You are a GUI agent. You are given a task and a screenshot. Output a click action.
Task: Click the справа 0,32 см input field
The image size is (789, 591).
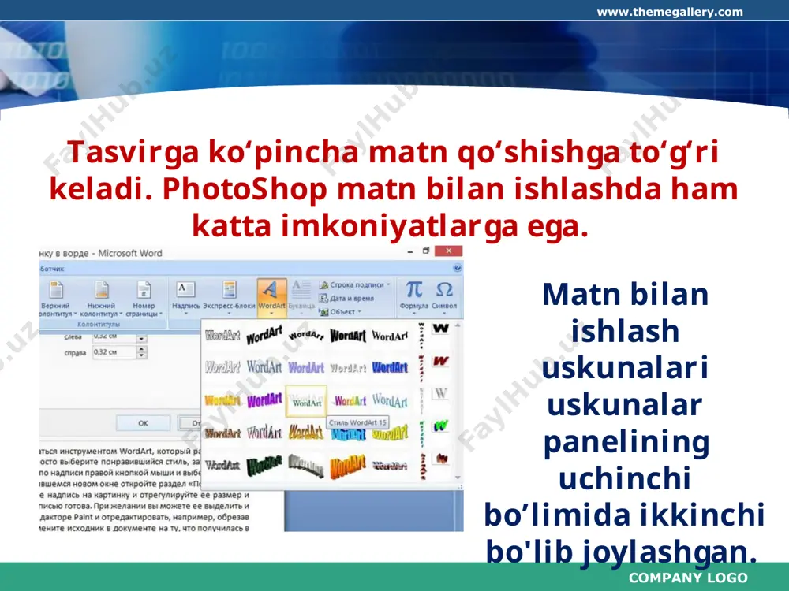pos(114,352)
